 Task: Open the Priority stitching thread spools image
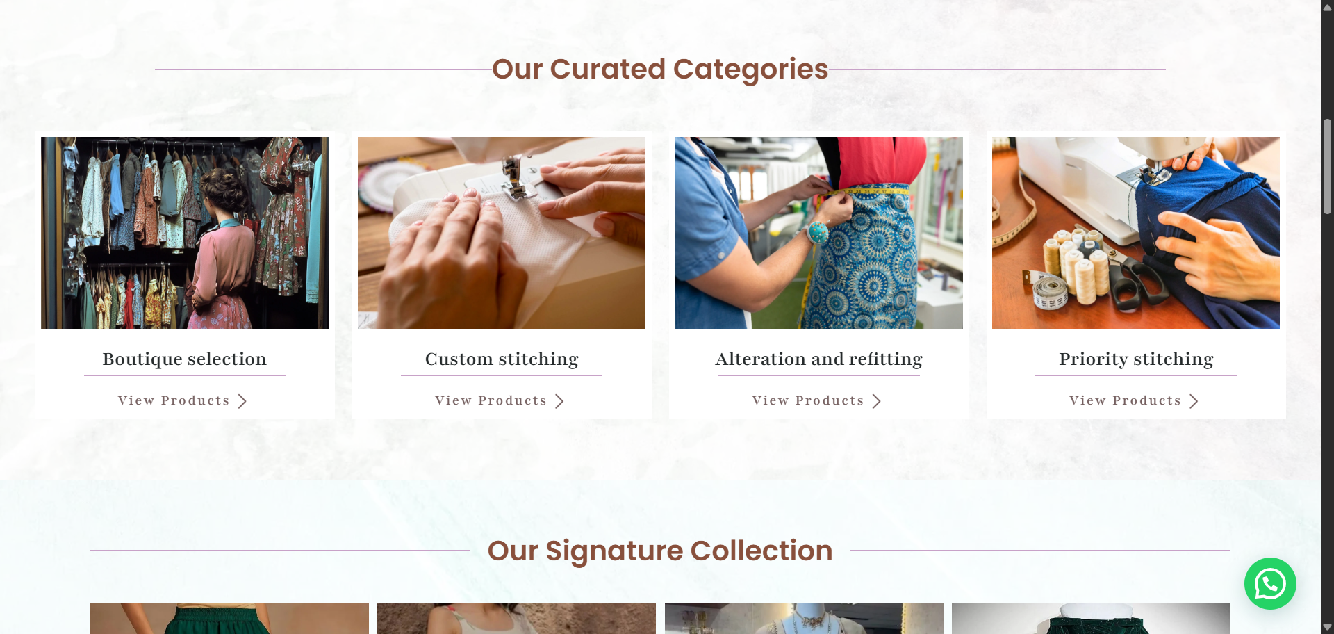click(1136, 233)
